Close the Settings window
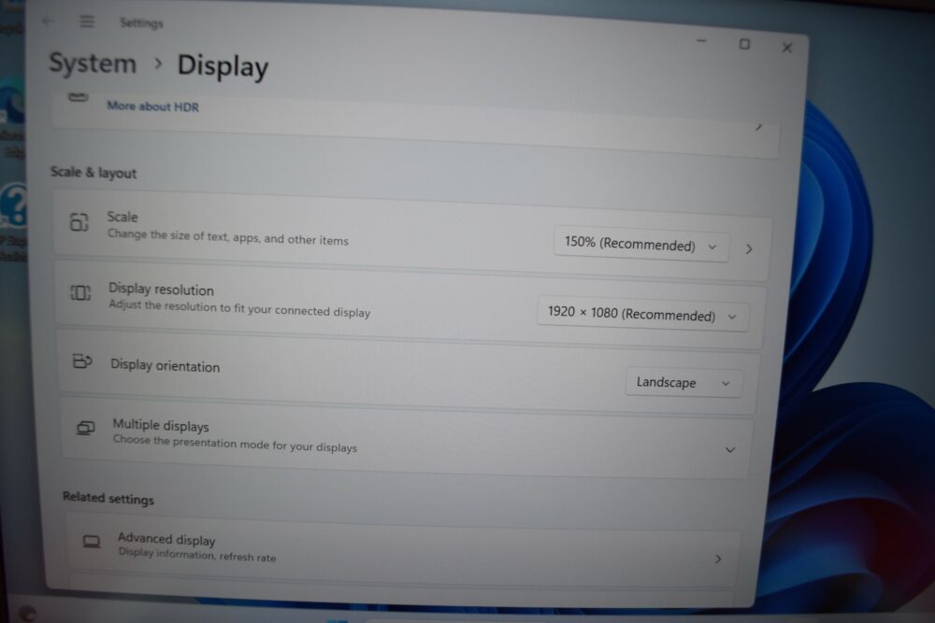 click(x=787, y=48)
